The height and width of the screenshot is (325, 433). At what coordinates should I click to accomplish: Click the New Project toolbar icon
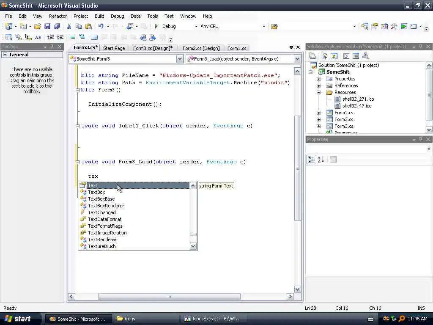coord(9,26)
